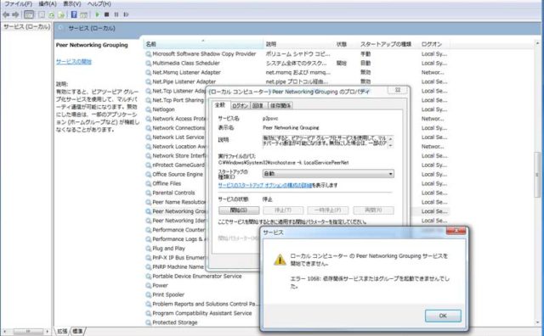Screen dimensions: 544x336
Task: Click the gear icon beside Protected Storage
Action: pos(149,322)
